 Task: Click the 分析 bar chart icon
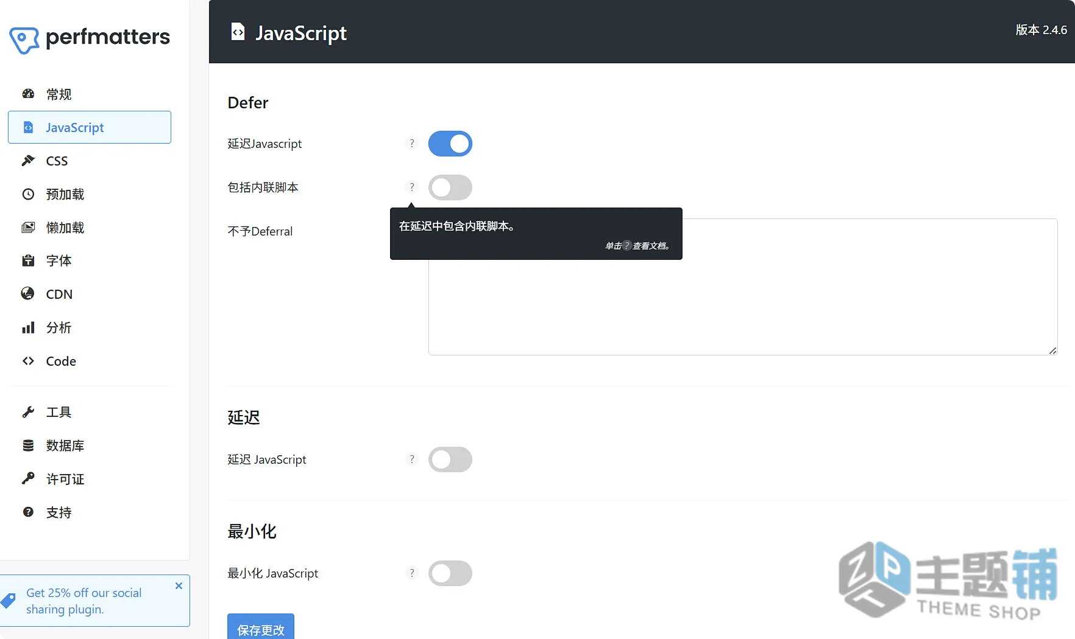28,327
